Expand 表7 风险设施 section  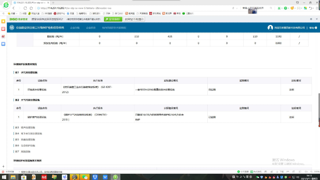tap(23, 151)
